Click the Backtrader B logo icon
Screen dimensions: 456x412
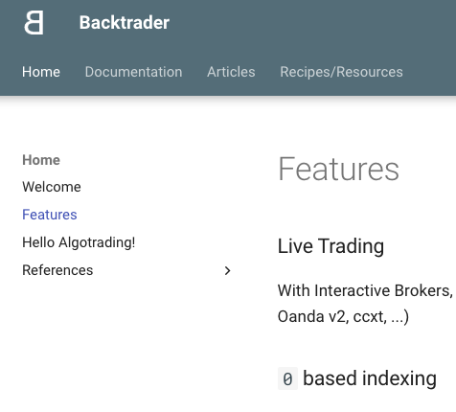coord(34,22)
